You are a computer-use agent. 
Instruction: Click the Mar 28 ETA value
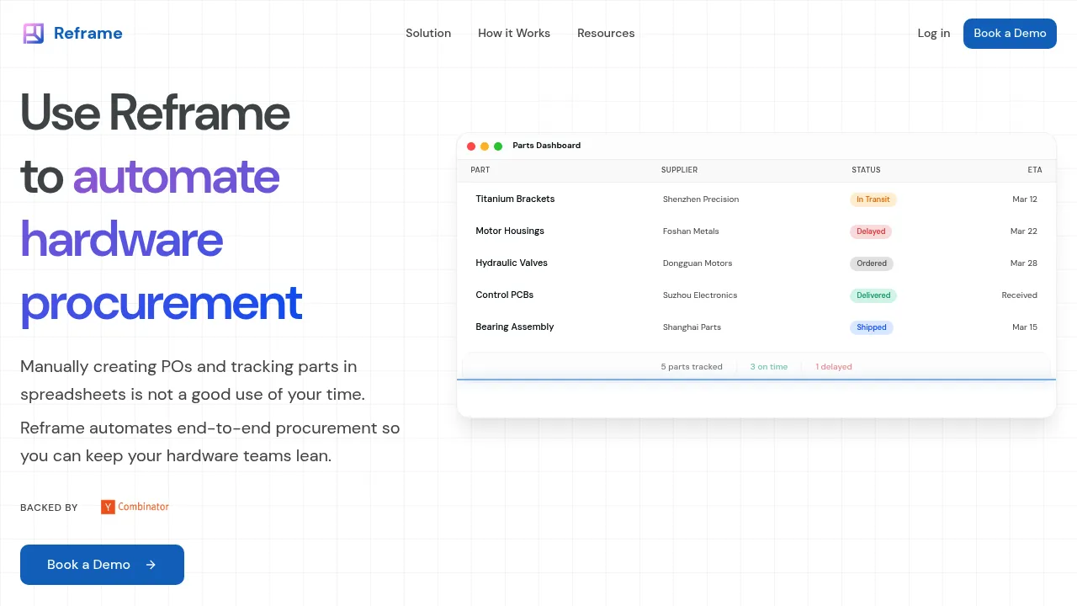coord(1024,263)
